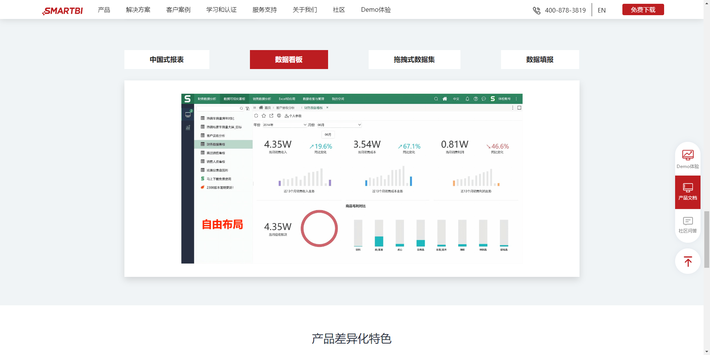Click the home icon in the green navbar
The image size is (710, 355).
point(445,99)
